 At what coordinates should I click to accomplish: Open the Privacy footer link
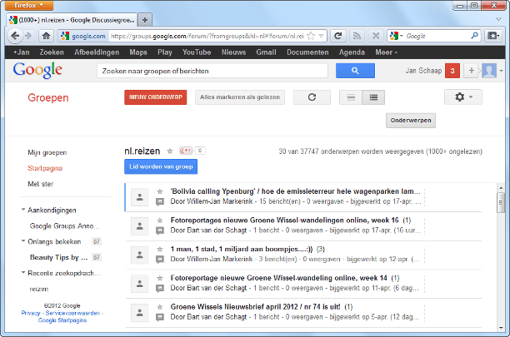tap(31, 313)
